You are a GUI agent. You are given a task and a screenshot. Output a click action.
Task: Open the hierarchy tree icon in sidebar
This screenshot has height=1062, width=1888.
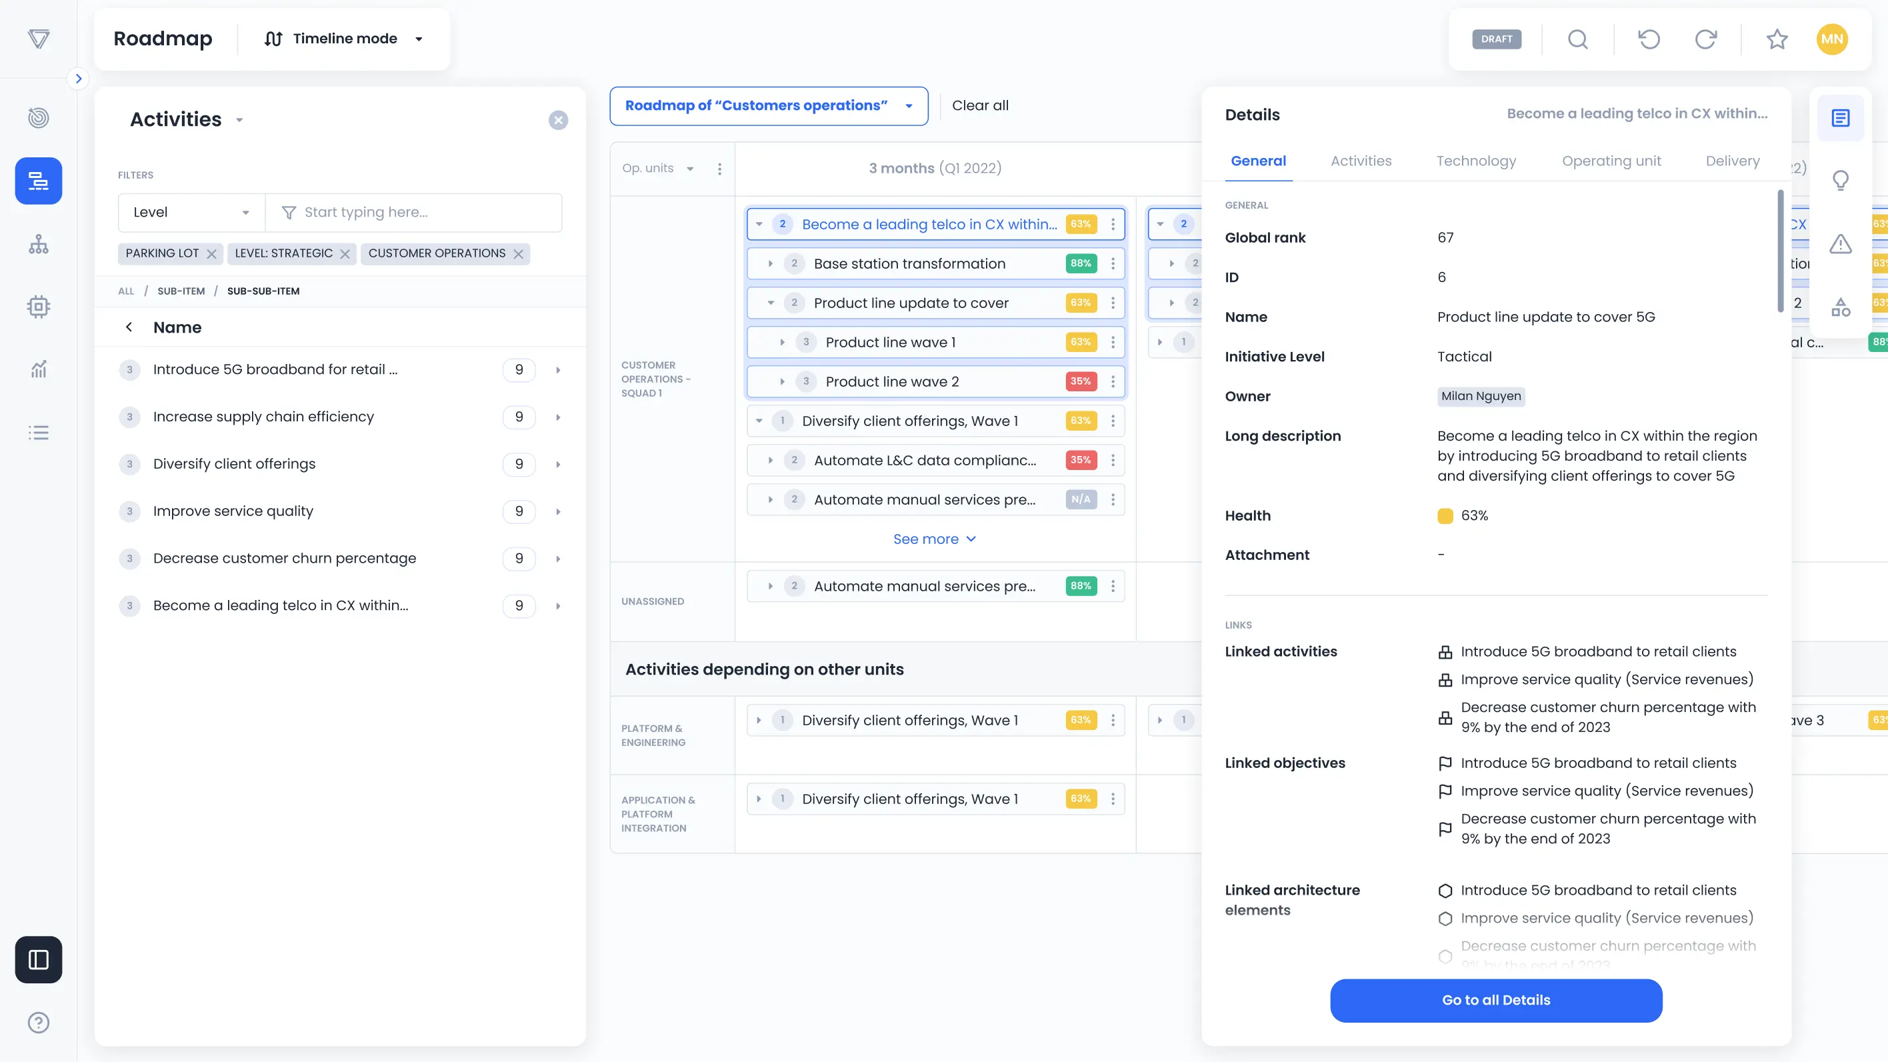tap(38, 244)
